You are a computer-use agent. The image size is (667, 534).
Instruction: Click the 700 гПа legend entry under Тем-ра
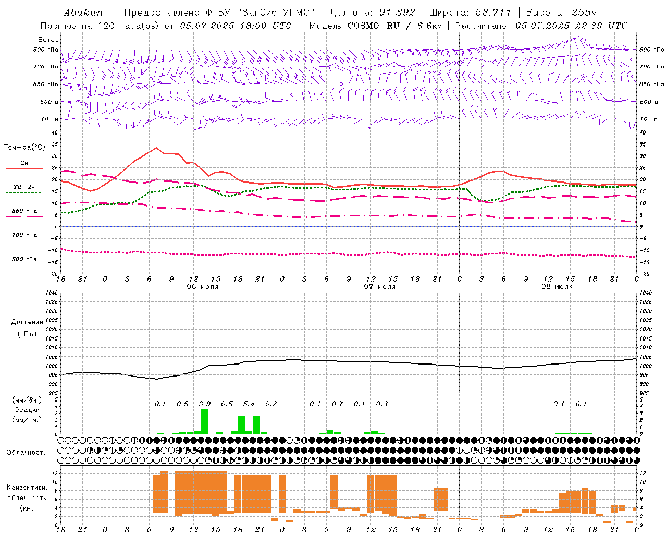click(24, 235)
